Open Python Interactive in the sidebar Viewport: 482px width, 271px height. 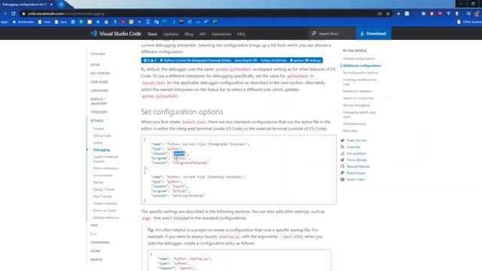point(105,168)
